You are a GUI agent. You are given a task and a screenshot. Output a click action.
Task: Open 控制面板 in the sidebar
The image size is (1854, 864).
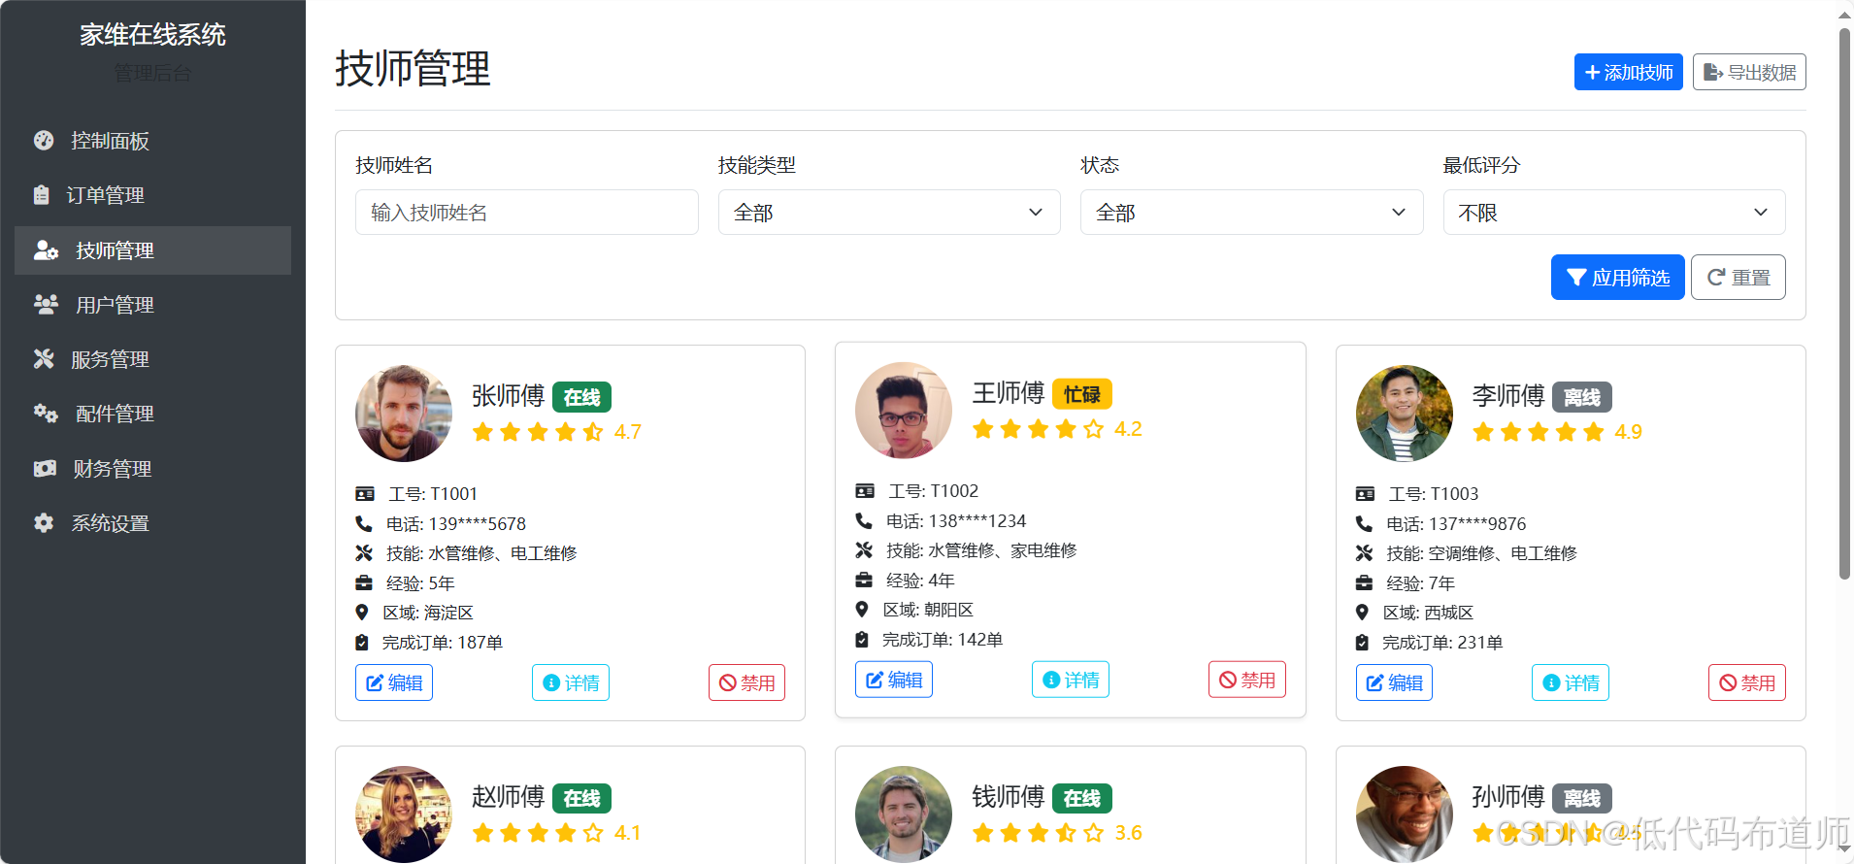152,141
